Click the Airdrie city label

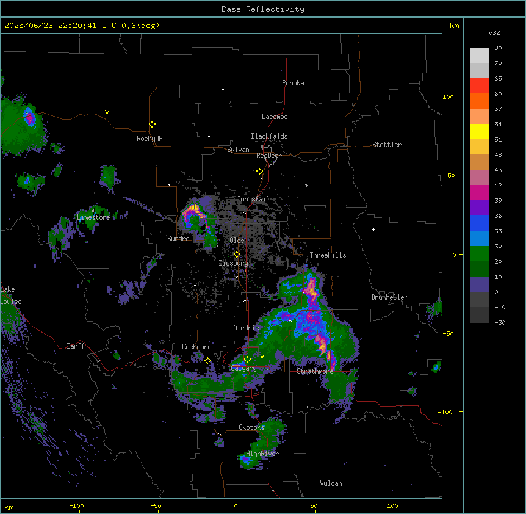coord(246,328)
